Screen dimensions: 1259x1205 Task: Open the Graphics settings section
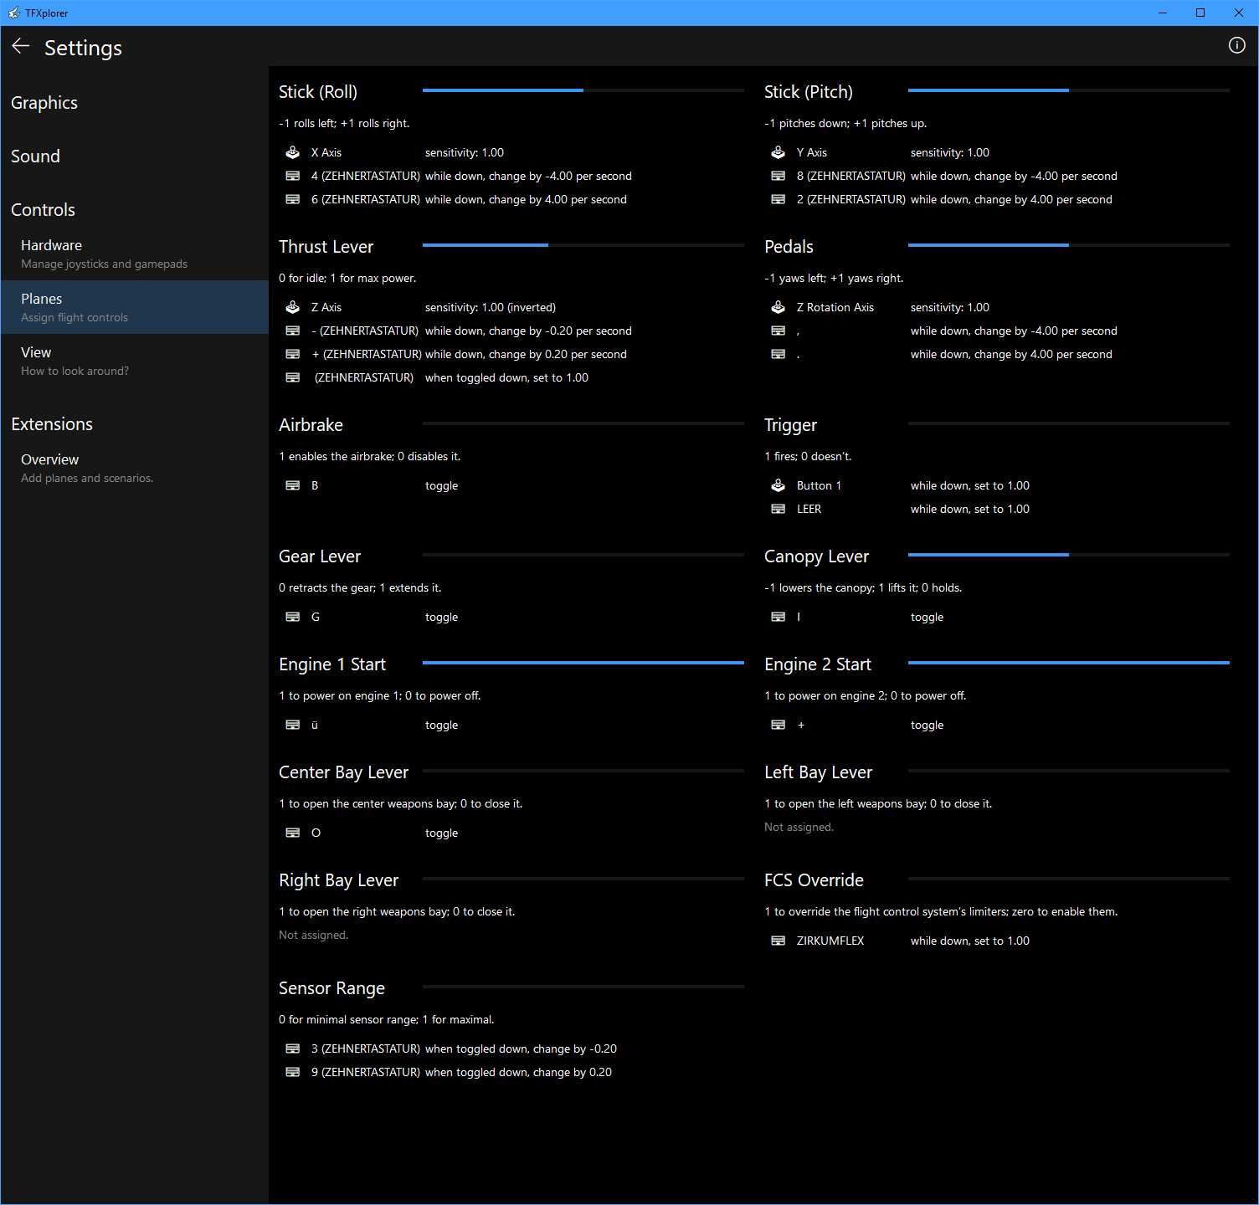(x=44, y=103)
